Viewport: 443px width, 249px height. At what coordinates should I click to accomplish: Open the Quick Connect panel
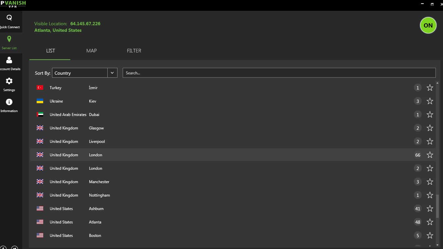pos(9,22)
